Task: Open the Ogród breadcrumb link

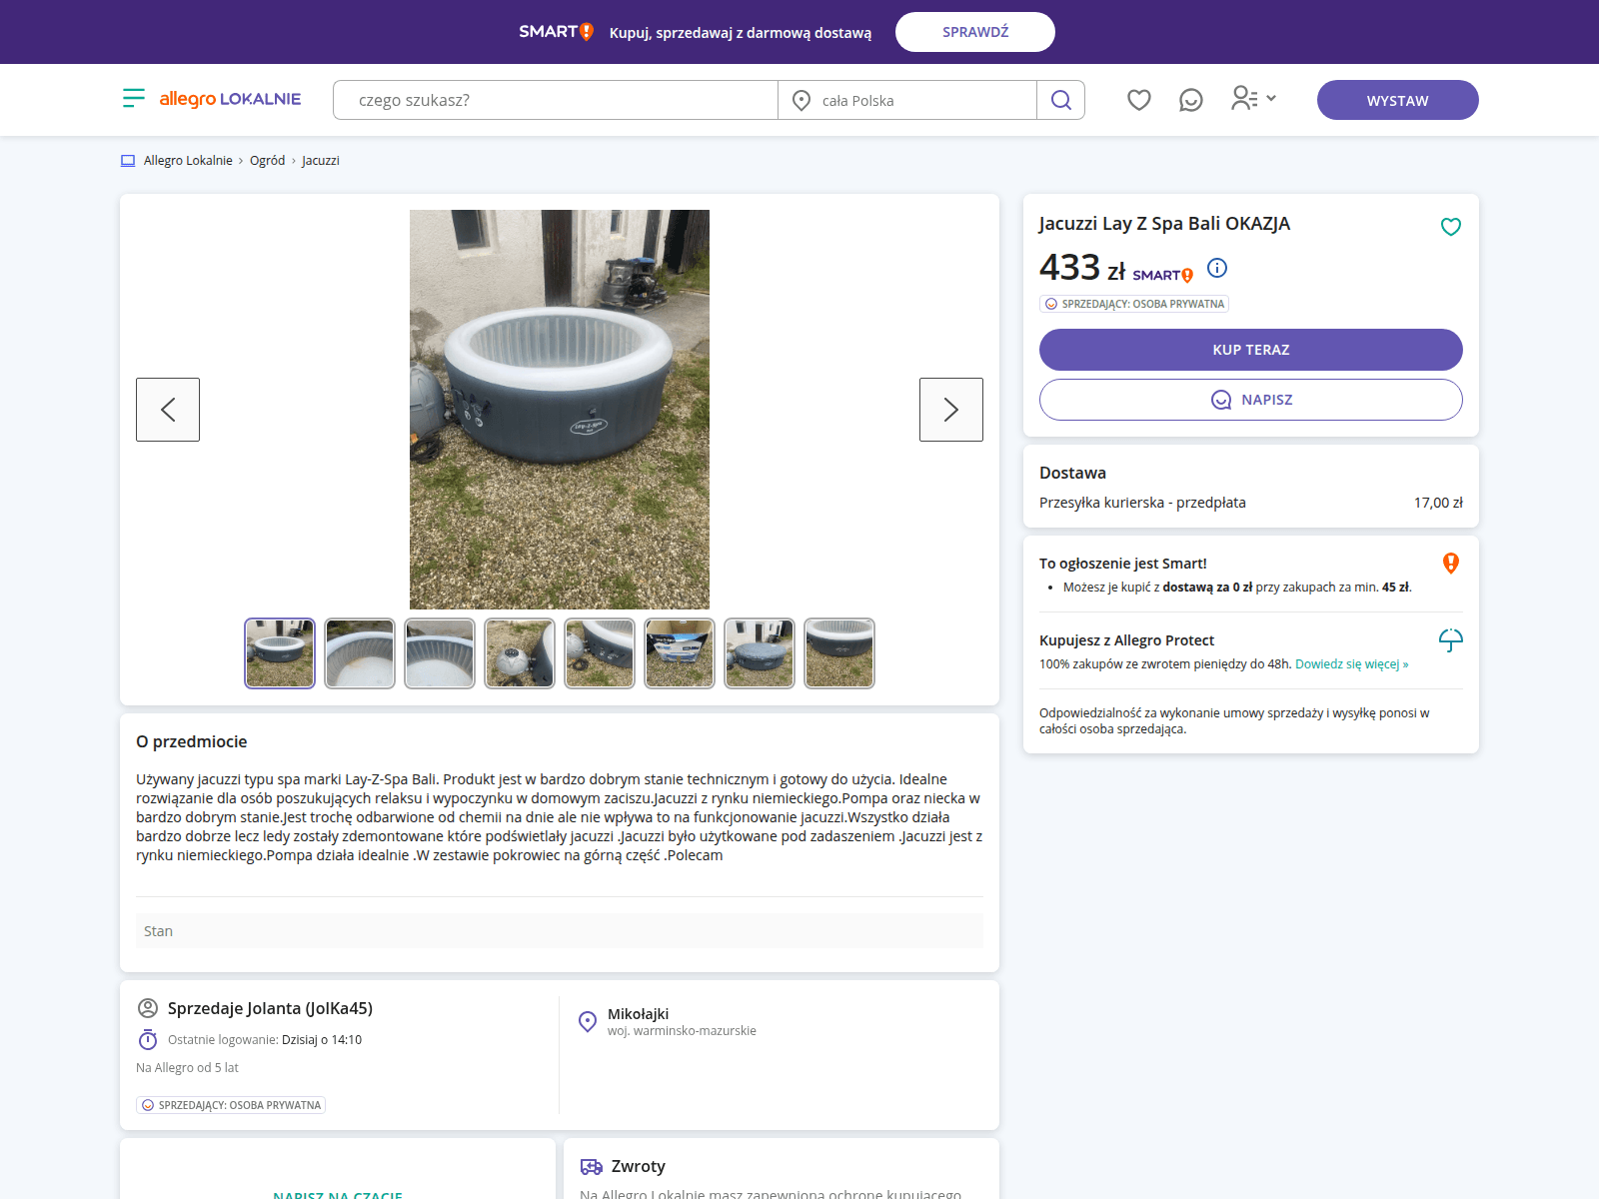Action: click(x=267, y=161)
